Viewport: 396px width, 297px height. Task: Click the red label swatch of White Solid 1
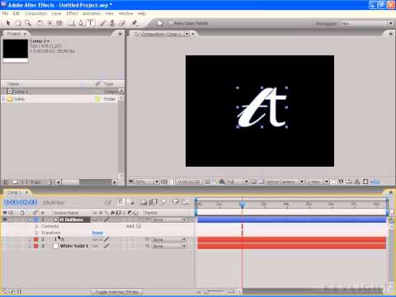(x=35, y=246)
